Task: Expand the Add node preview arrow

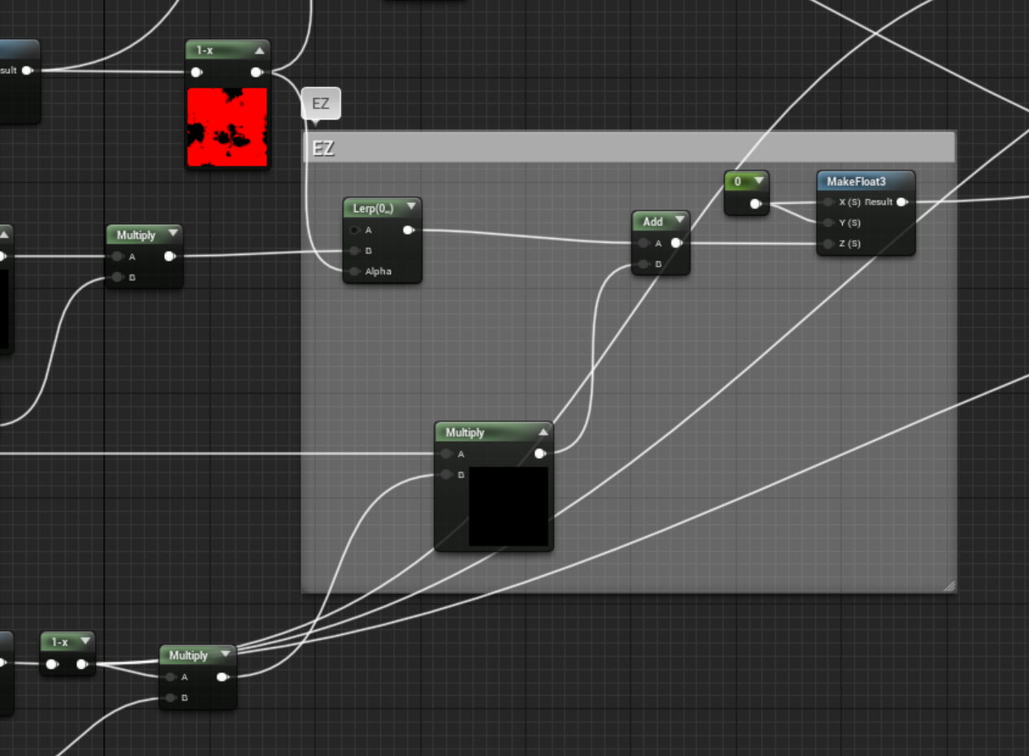Action: 679,221
